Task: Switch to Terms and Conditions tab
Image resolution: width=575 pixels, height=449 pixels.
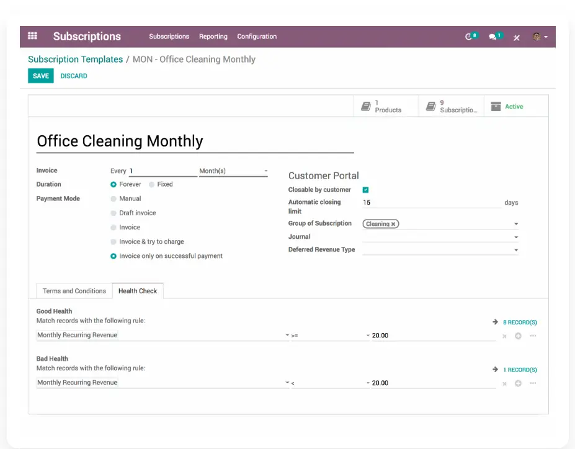Action: tap(74, 291)
